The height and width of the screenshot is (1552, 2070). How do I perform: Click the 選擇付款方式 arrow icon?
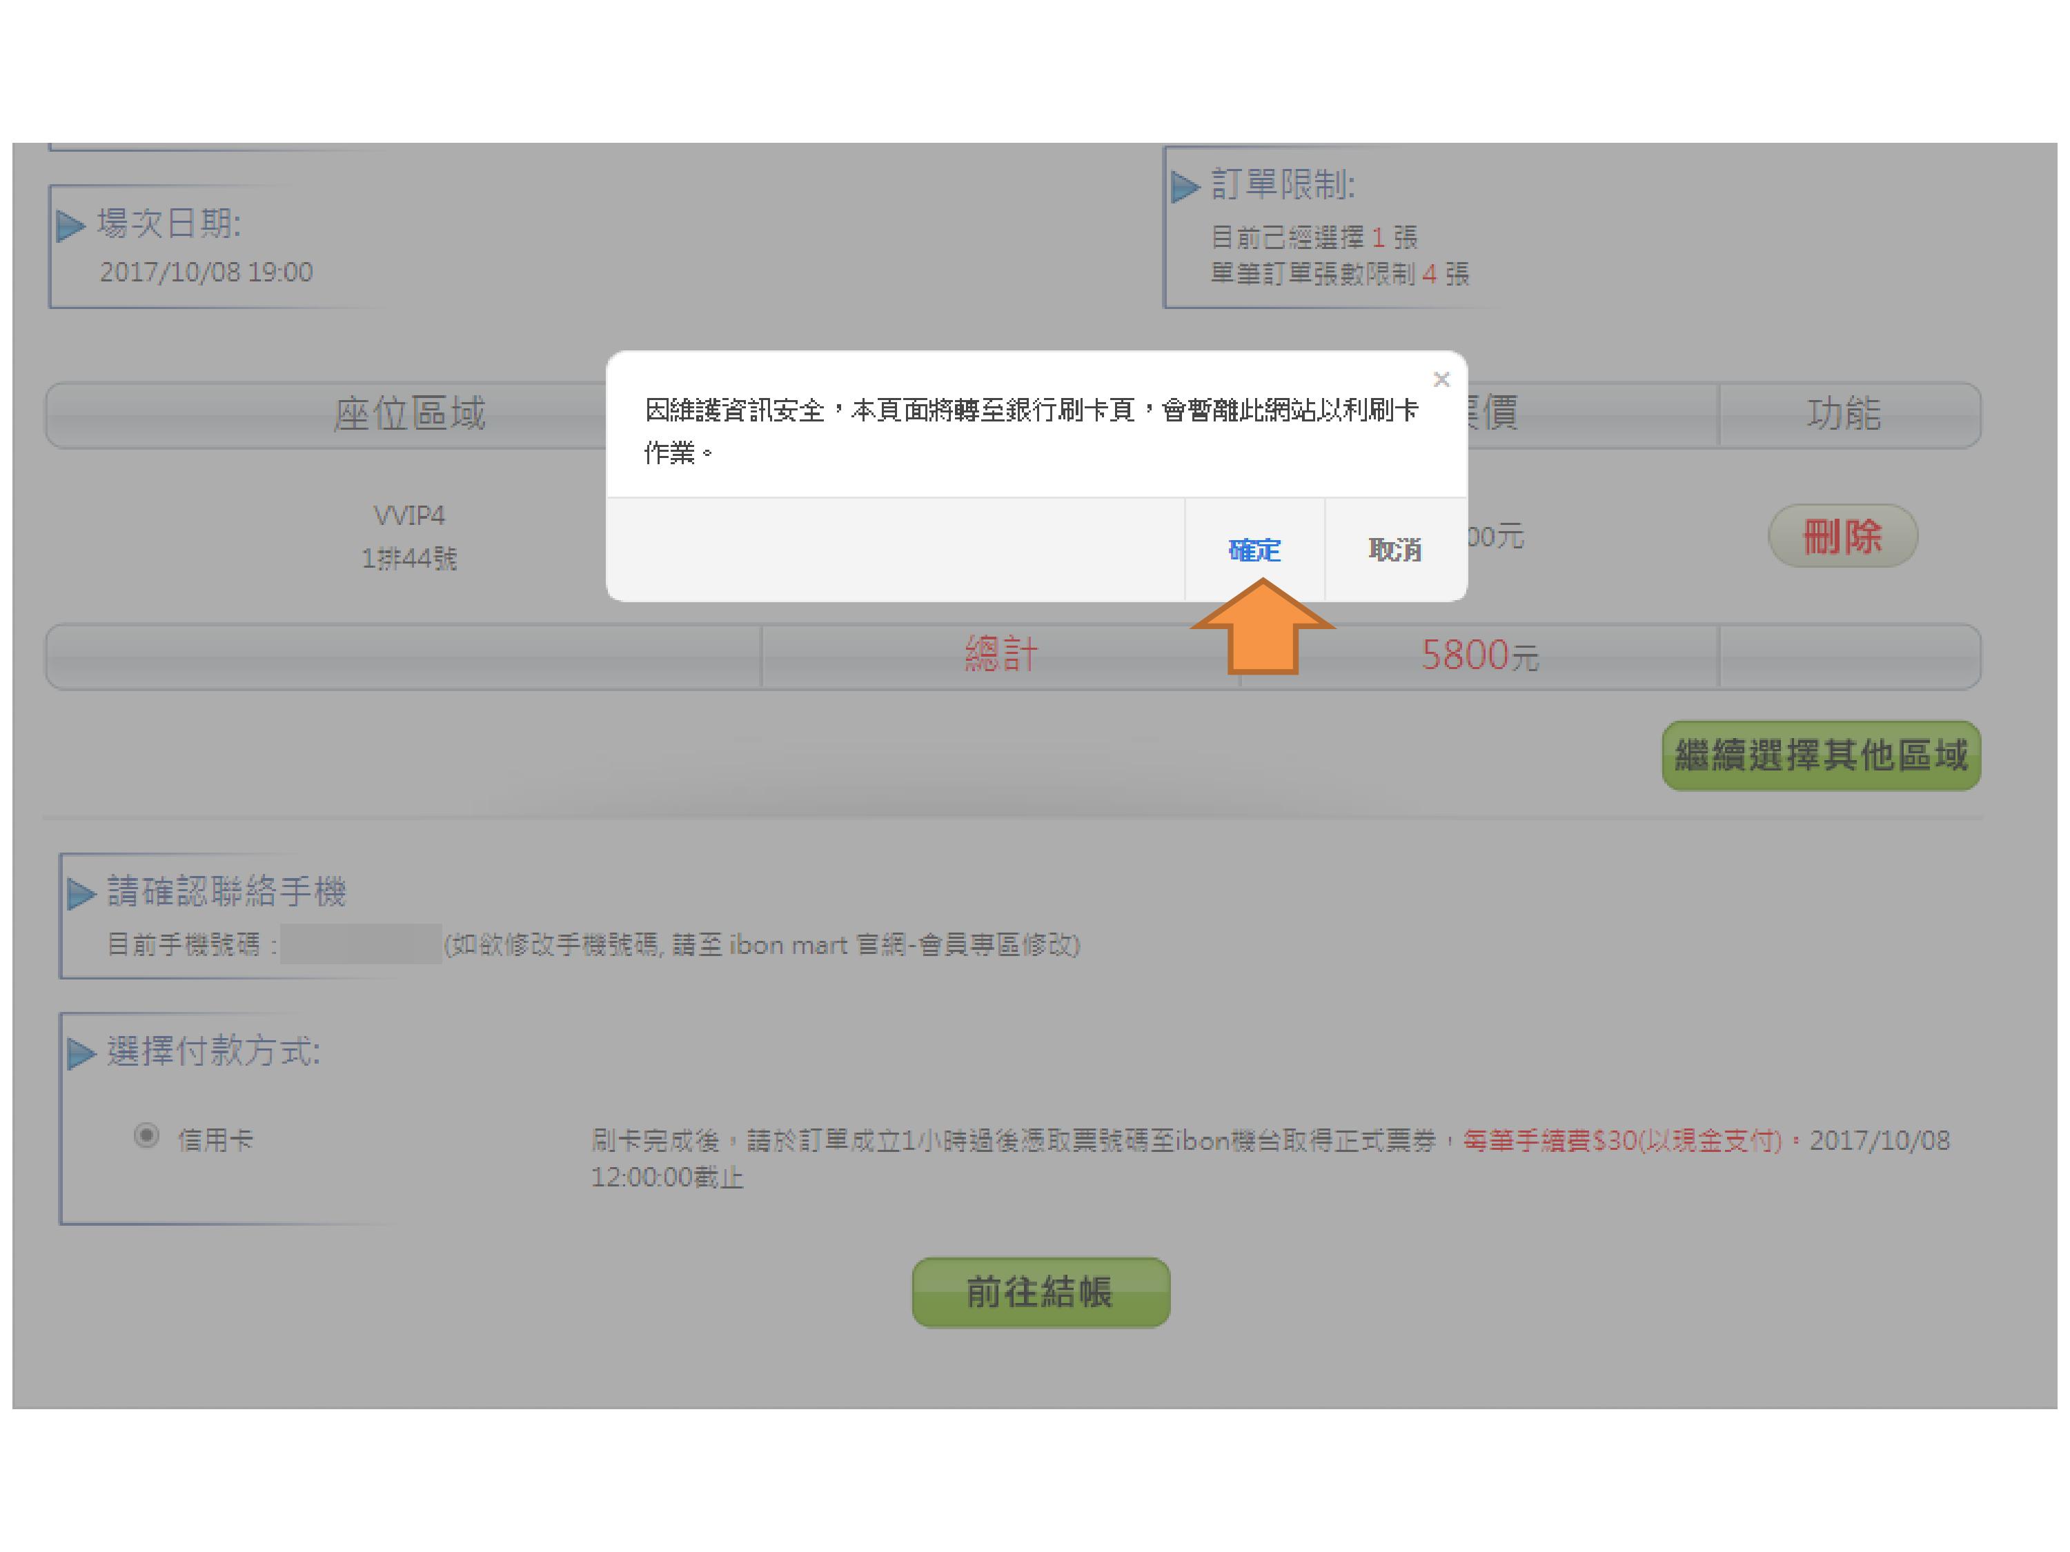pos(81,1053)
